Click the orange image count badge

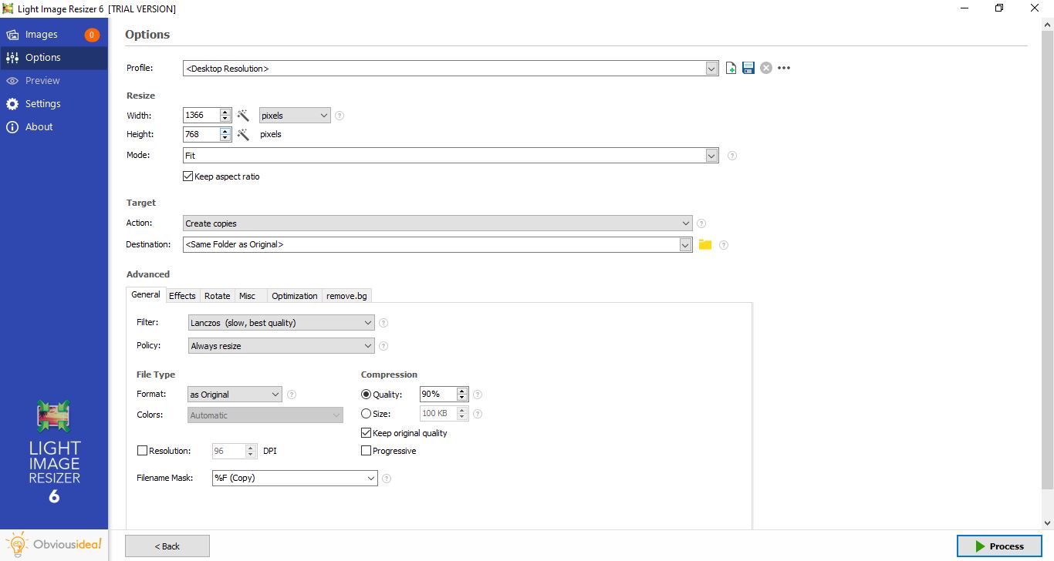pyautogui.click(x=92, y=35)
